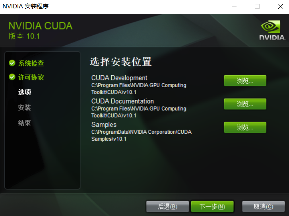This screenshot has width=289, height=216.
Task: Select the 许可协议 step in the sidebar
Action: tap(31, 77)
